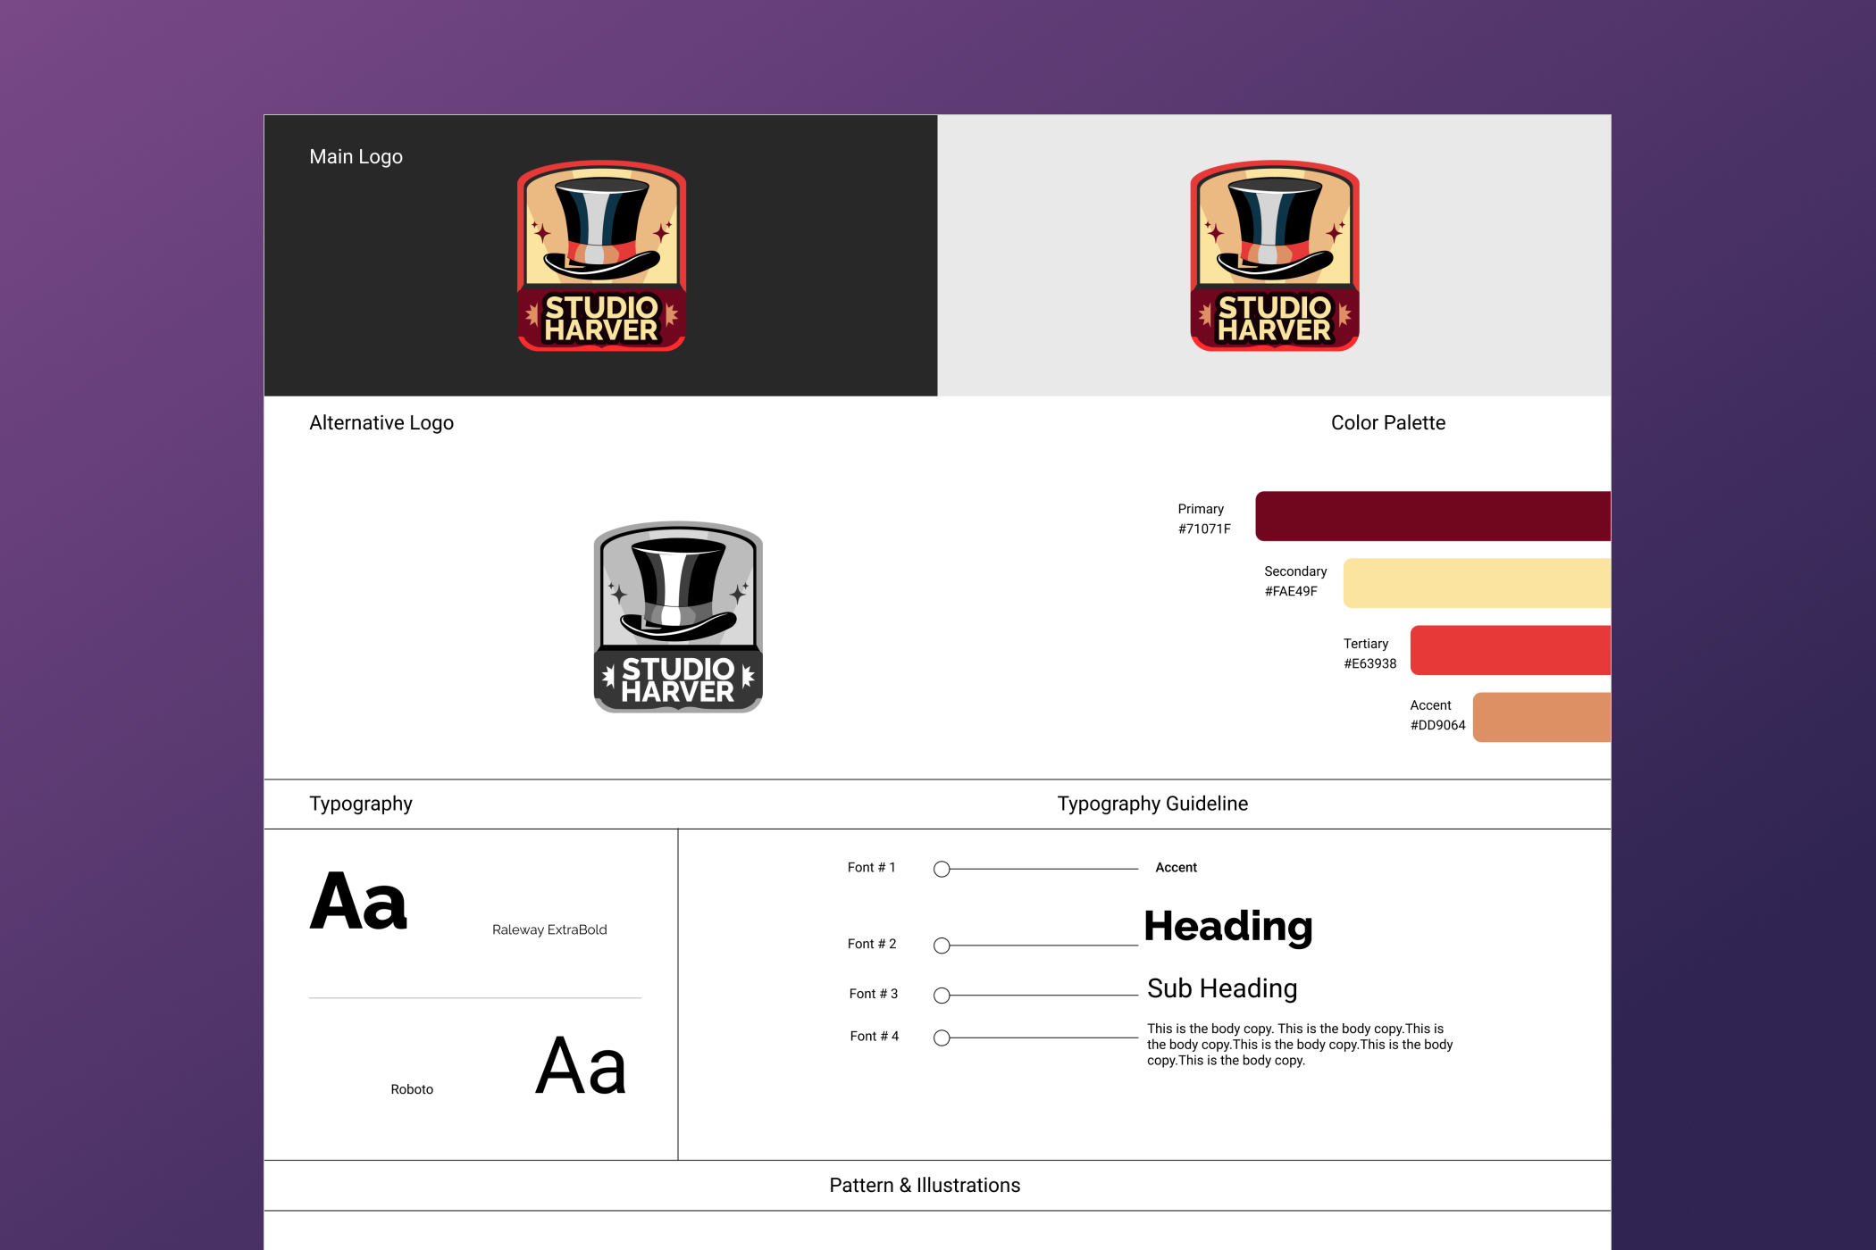Select the Primary #71071F color bar
This screenshot has height=1250, width=1876.
coord(1432,516)
